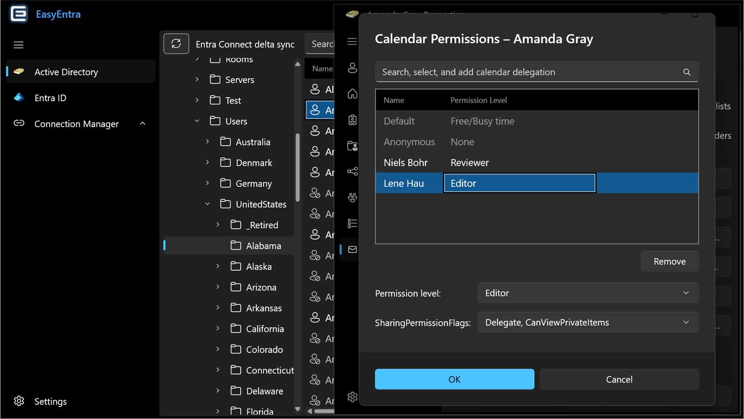The image size is (744, 419).
Task: Select Entra ID in the navigation
Action: click(x=50, y=98)
